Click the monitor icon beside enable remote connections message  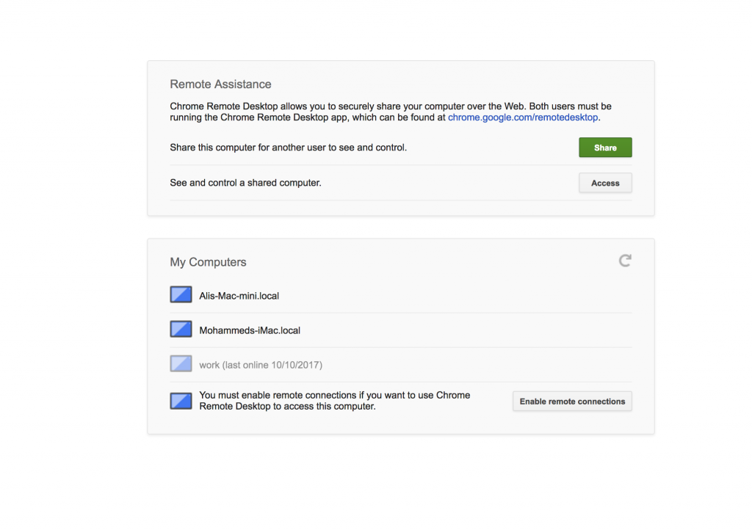181,401
